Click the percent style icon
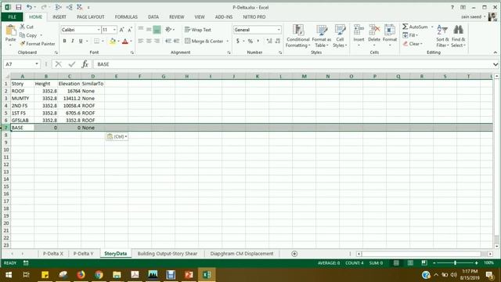Viewport: 501px width, 282px height. tap(250, 42)
